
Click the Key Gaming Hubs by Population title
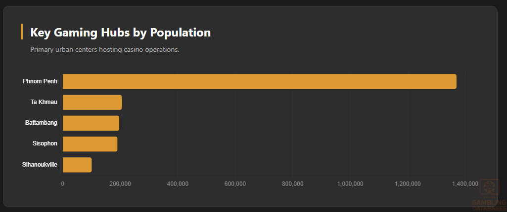coord(121,33)
